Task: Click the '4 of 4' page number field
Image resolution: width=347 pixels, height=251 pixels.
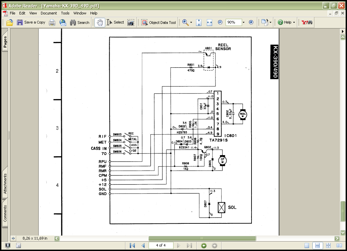Action: (x=161, y=246)
